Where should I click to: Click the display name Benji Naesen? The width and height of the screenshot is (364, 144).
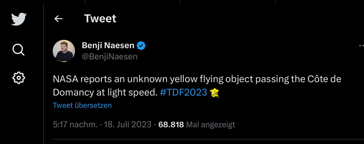tap(108, 45)
